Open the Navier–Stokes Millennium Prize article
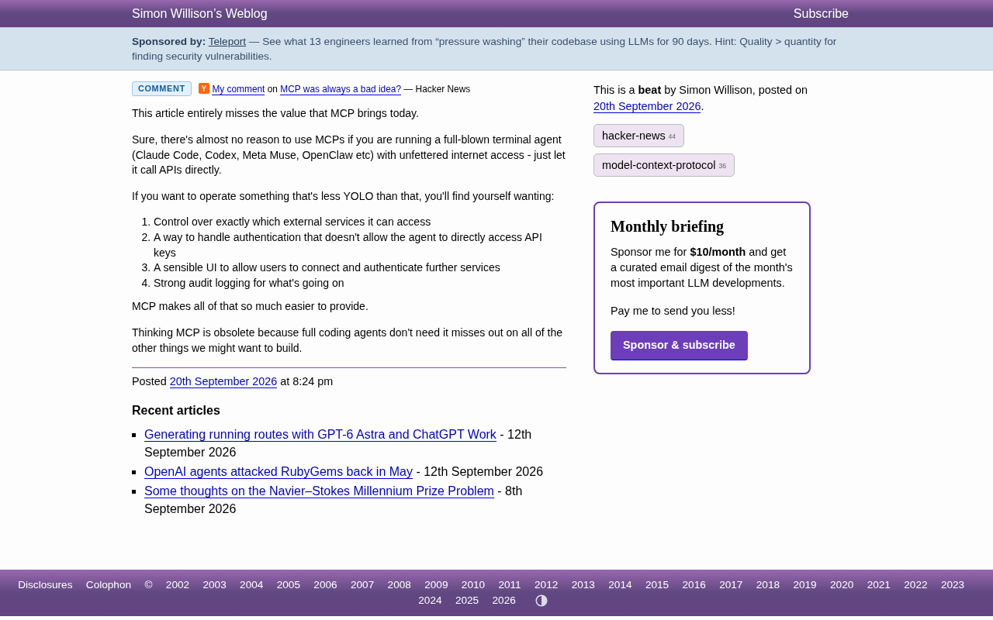Screen dimensions: 993x620 (319, 491)
